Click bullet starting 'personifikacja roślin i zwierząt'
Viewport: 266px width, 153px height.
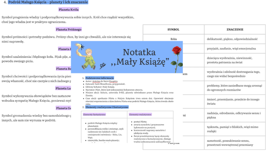pyautogui.click(x=106, y=133)
